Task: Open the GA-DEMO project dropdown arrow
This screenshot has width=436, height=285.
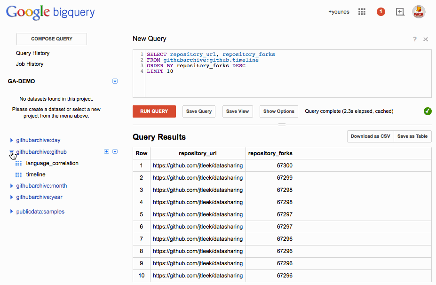Action: coord(115,81)
